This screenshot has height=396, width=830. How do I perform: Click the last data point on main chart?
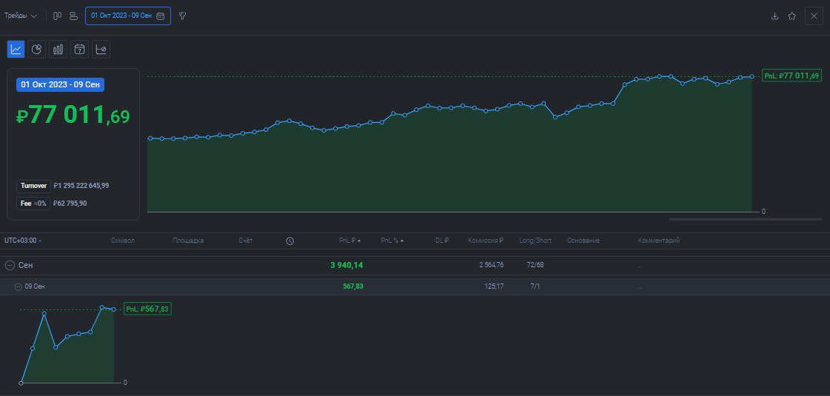coord(752,76)
